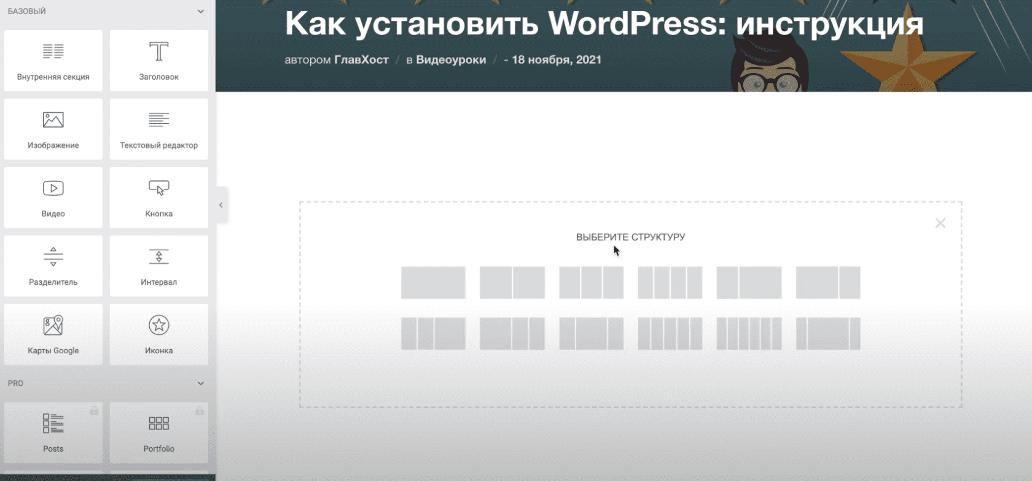The image size is (1032, 481).
Task: Choose the Кнопка button widget
Action: pyautogui.click(x=159, y=198)
